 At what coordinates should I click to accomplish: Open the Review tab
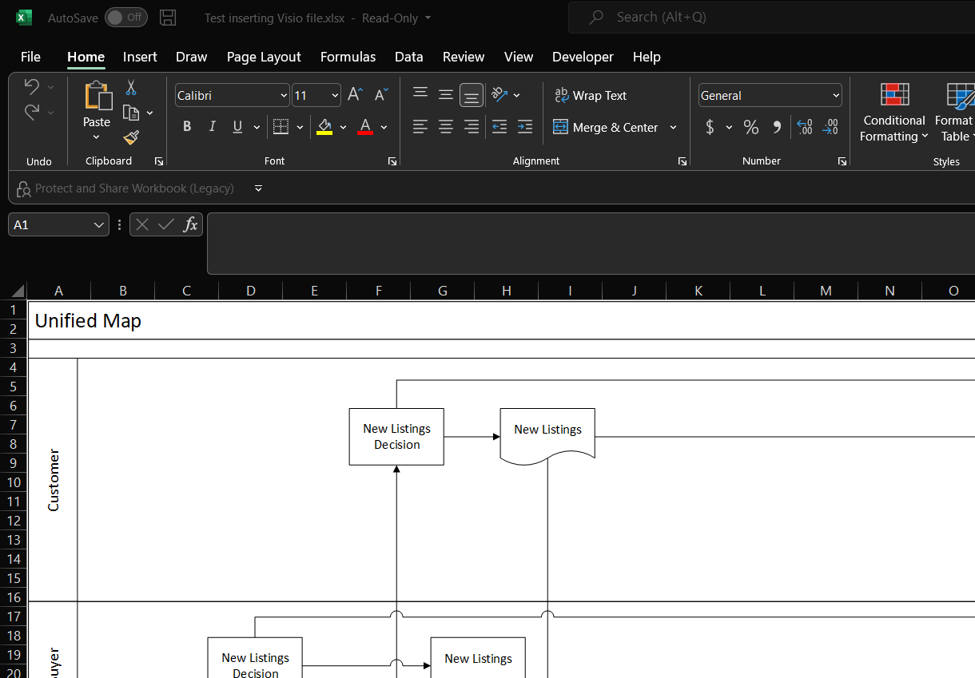(x=464, y=57)
